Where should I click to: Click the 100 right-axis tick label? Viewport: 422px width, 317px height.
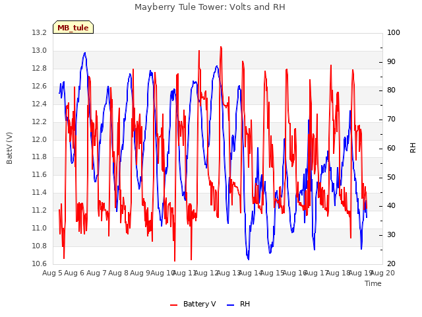pyautogui.click(x=394, y=32)
